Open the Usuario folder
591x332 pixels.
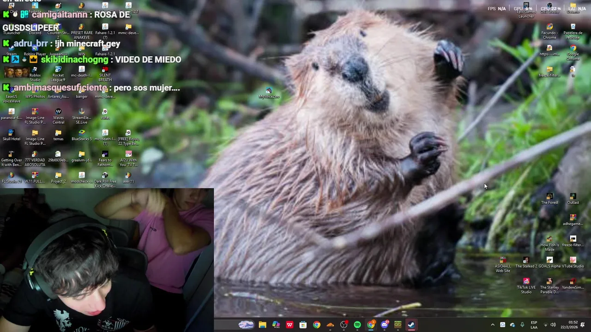[x=573, y=8]
